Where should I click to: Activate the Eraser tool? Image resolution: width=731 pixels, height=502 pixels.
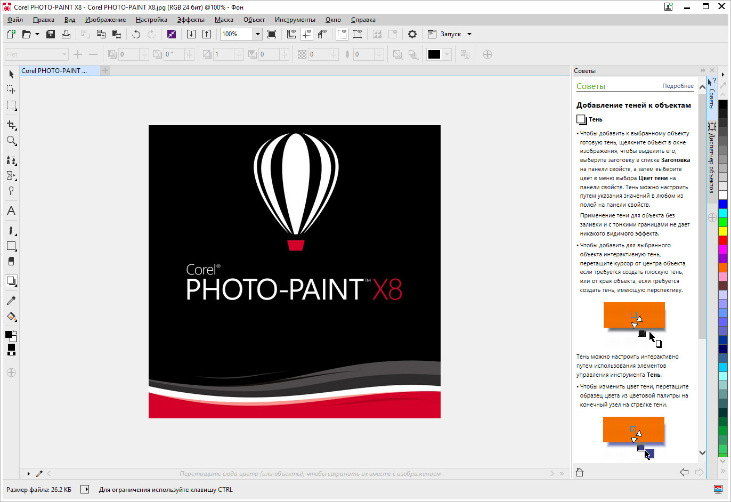click(11, 262)
